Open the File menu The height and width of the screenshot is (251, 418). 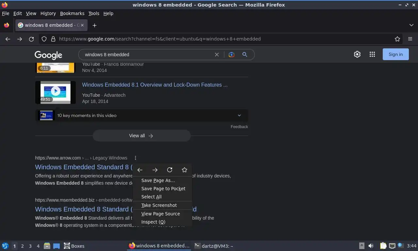[x=6, y=13]
